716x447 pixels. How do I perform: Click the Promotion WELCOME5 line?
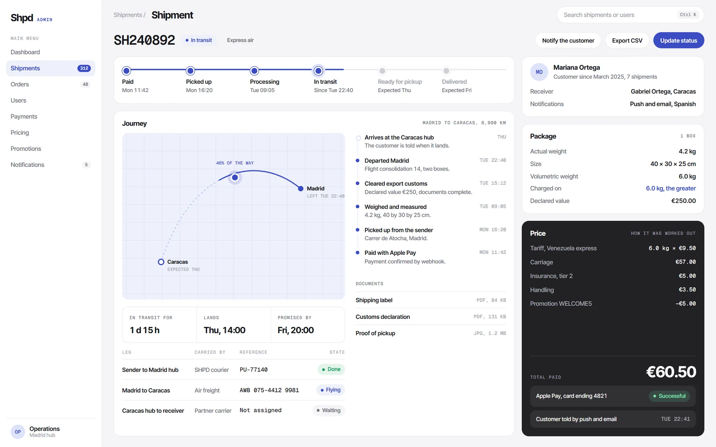click(x=613, y=304)
